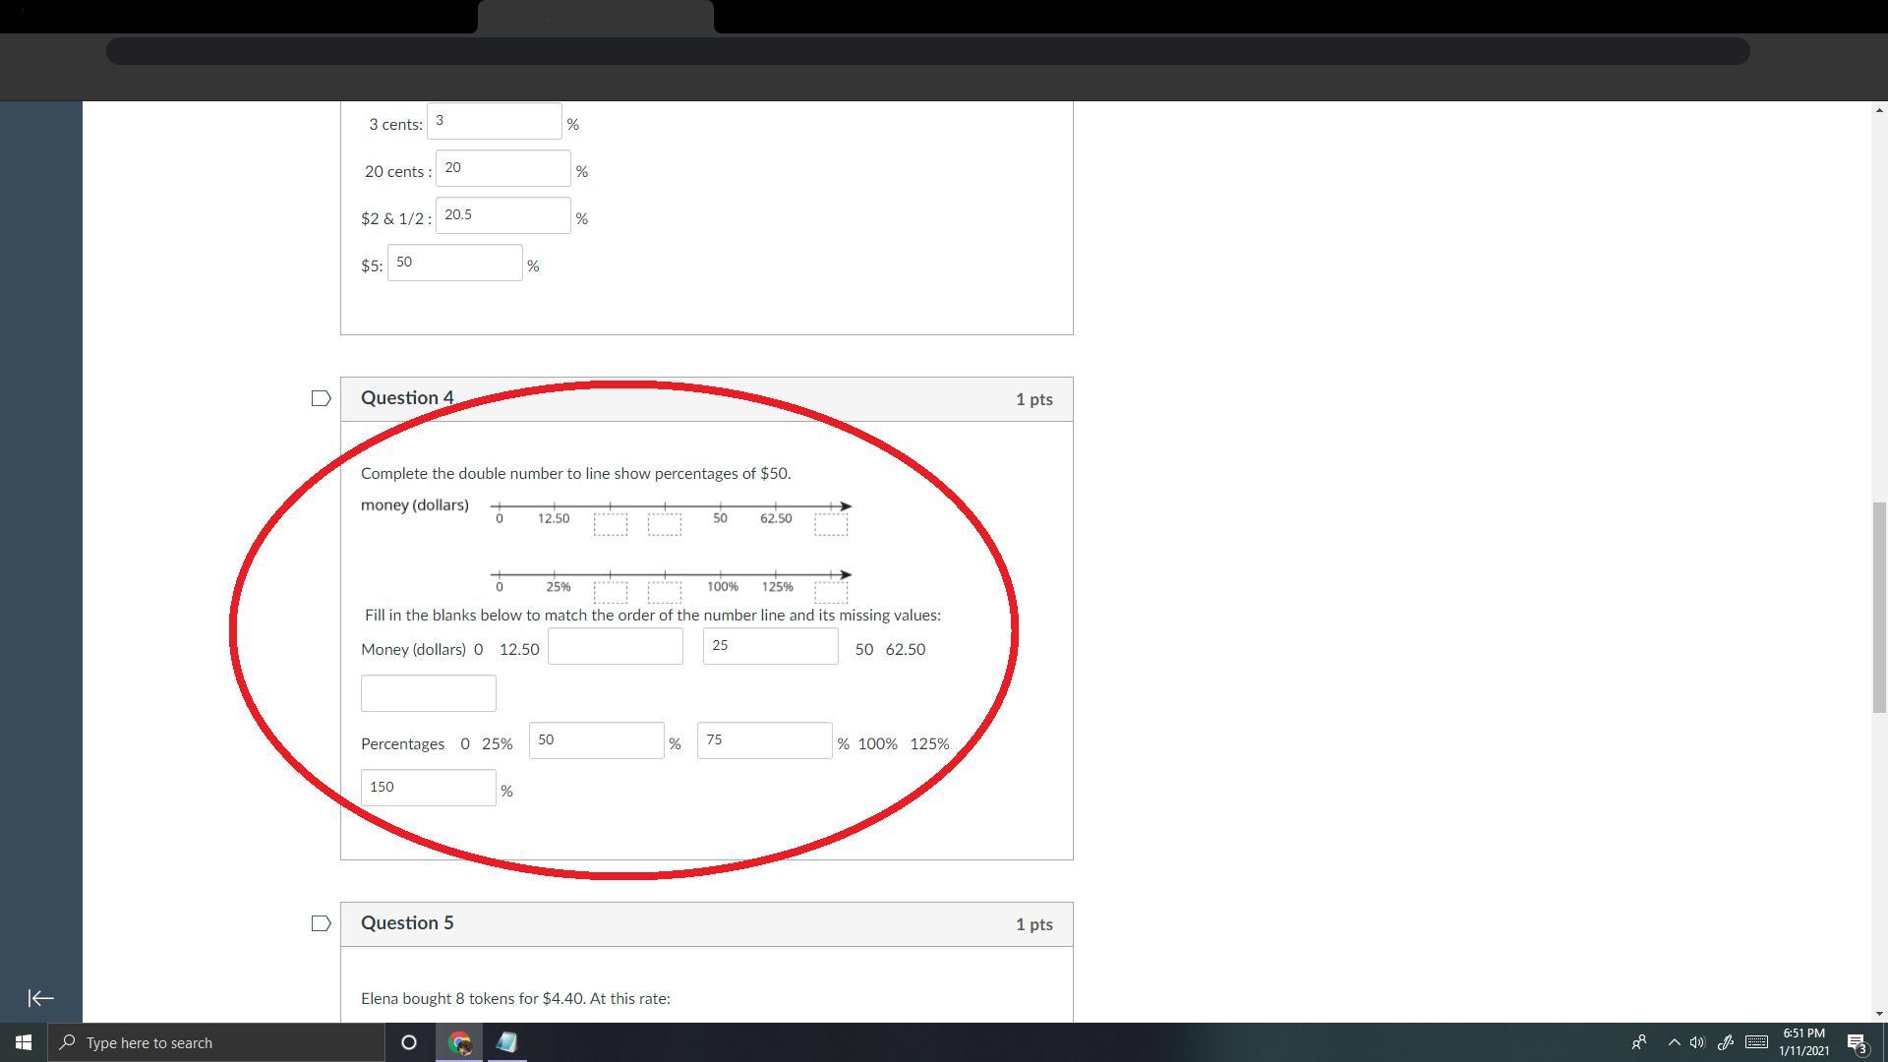This screenshot has width=1888, height=1062.
Task: Flag Question 4 with the bookmark icon
Action: click(x=321, y=398)
